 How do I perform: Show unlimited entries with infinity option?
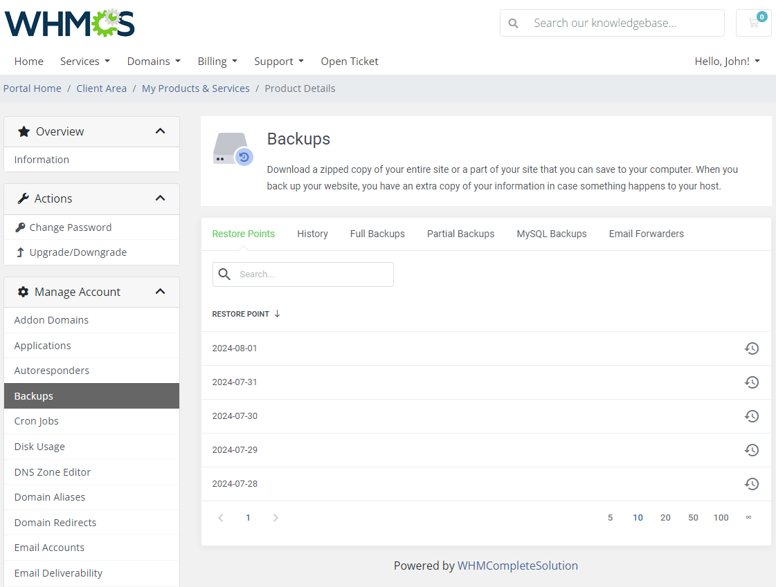coord(749,517)
